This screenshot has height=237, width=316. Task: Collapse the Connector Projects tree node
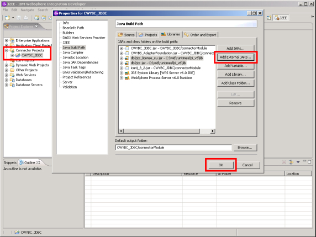click(x=7, y=50)
